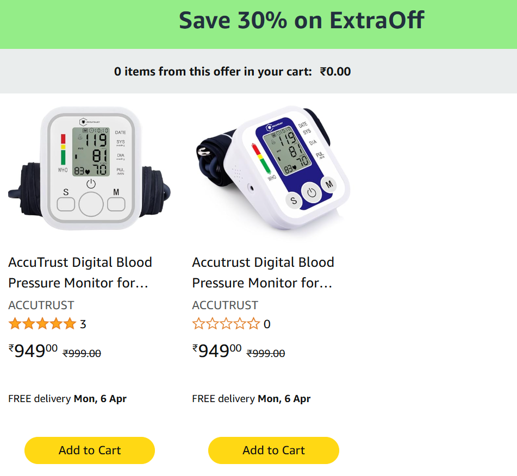Open the title of the unrated monitor
The height and width of the screenshot is (476, 517).
263,272
